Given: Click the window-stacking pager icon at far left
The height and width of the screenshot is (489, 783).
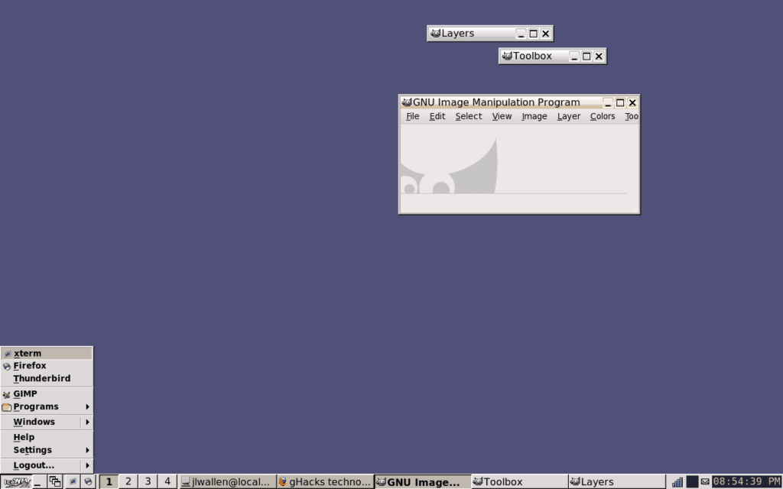Looking at the screenshot, I should [x=55, y=481].
